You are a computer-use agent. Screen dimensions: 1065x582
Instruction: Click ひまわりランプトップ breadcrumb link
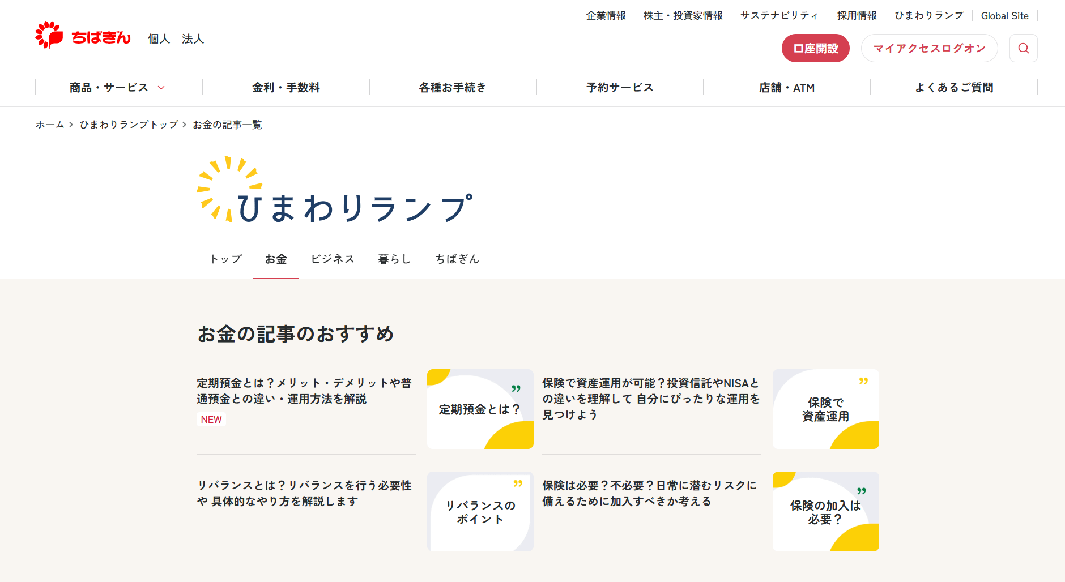(129, 125)
